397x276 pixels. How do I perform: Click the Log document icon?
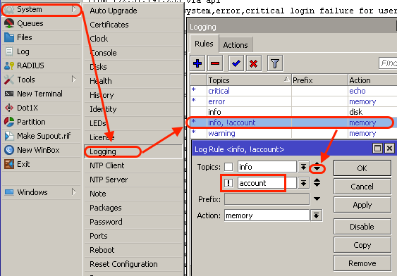[x=9, y=51]
